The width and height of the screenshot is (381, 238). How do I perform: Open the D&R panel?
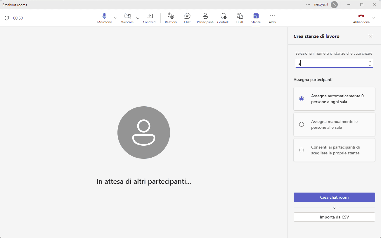(x=240, y=18)
